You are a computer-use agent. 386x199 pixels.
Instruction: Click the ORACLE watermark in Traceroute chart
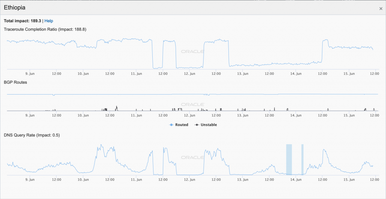[192, 51]
